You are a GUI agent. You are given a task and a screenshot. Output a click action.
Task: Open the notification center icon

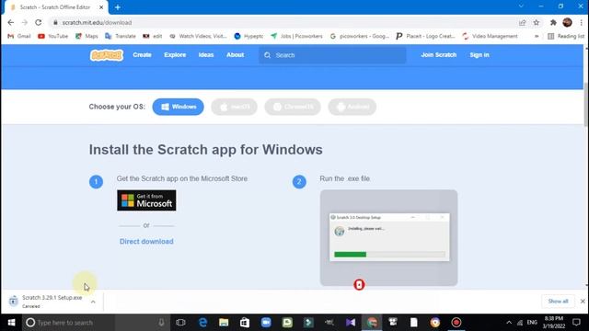pyautogui.click(x=576, y=323)
